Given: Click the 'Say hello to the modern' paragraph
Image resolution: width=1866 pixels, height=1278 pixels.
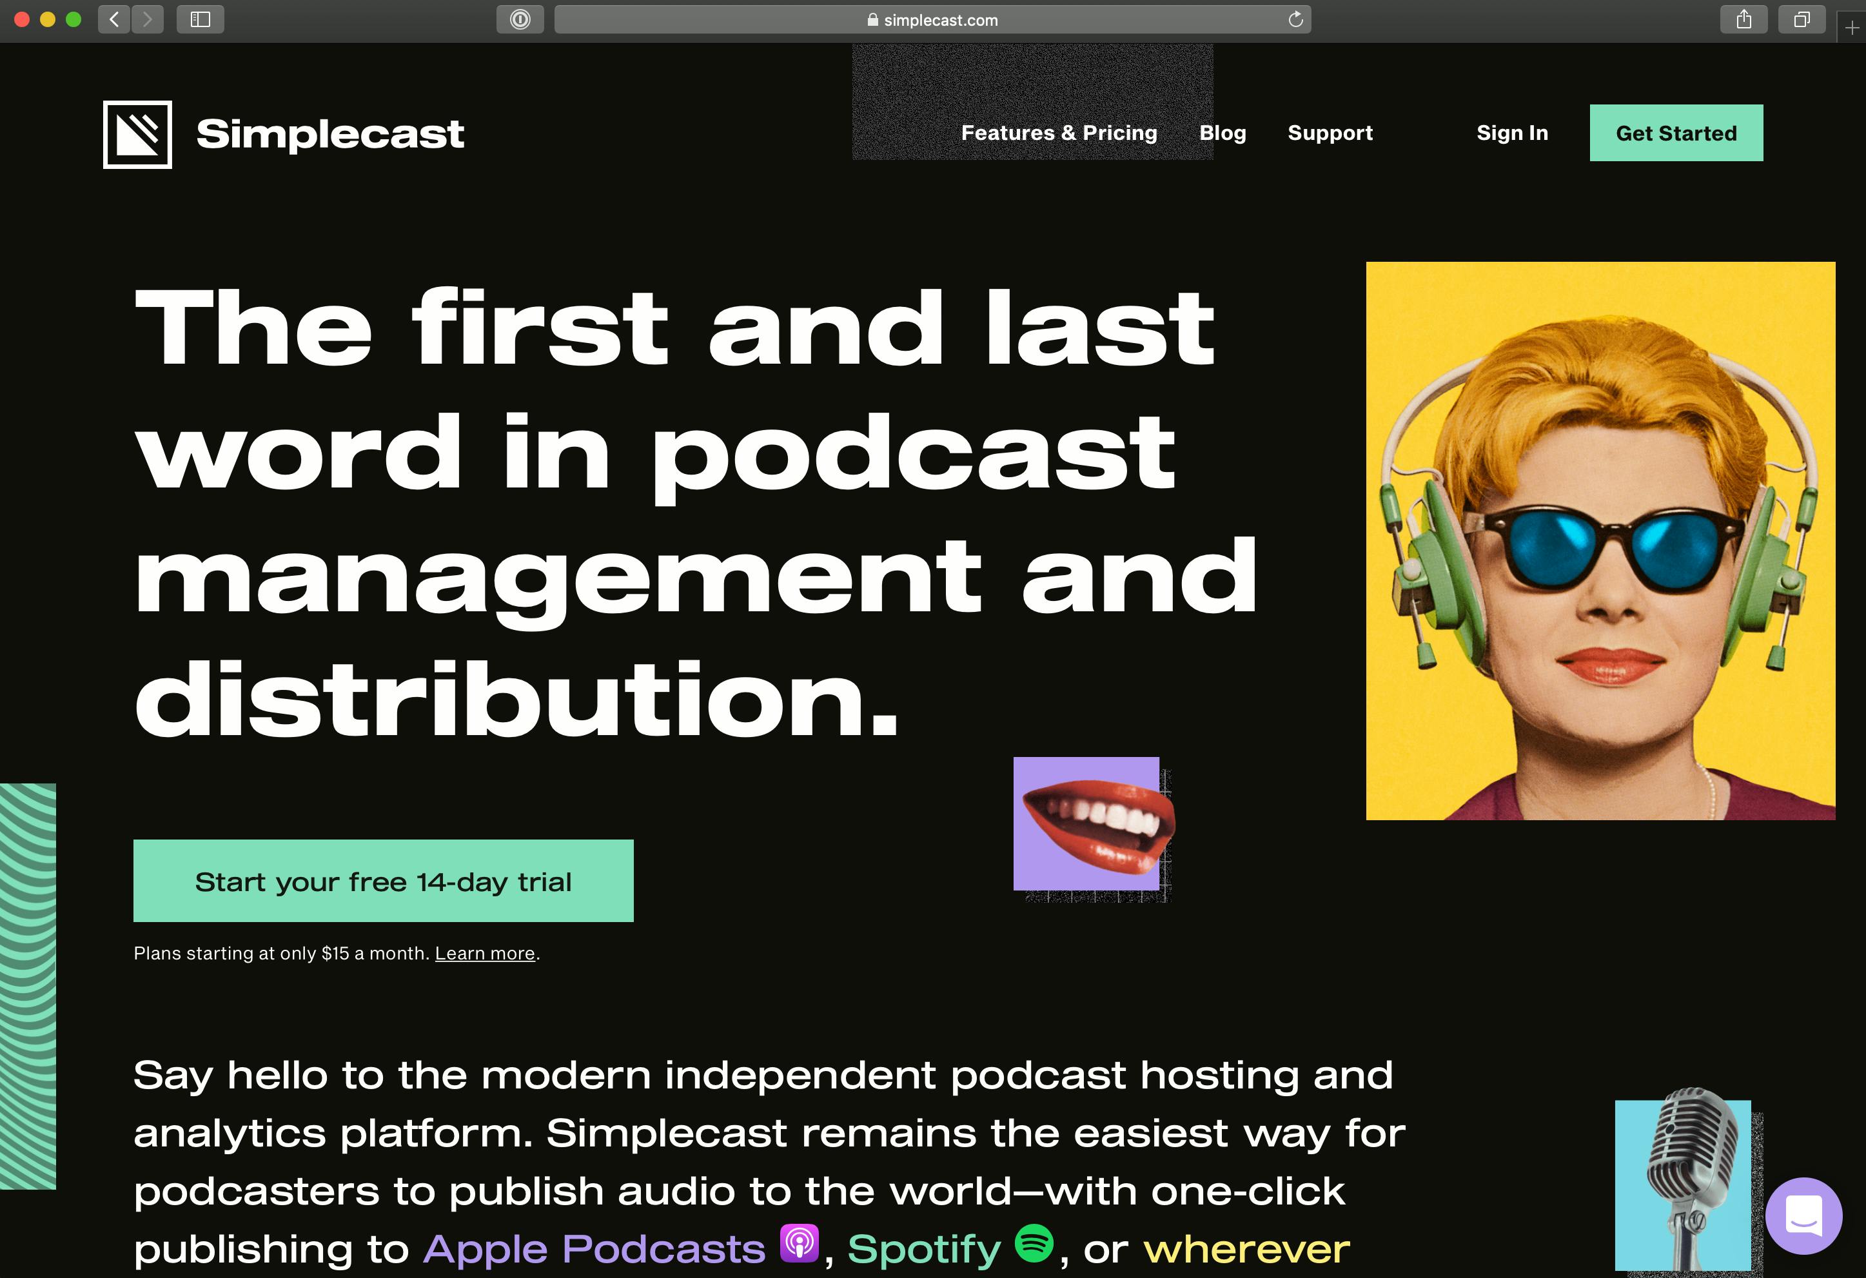Looking at the screenshot, I should coord(769,1163).
